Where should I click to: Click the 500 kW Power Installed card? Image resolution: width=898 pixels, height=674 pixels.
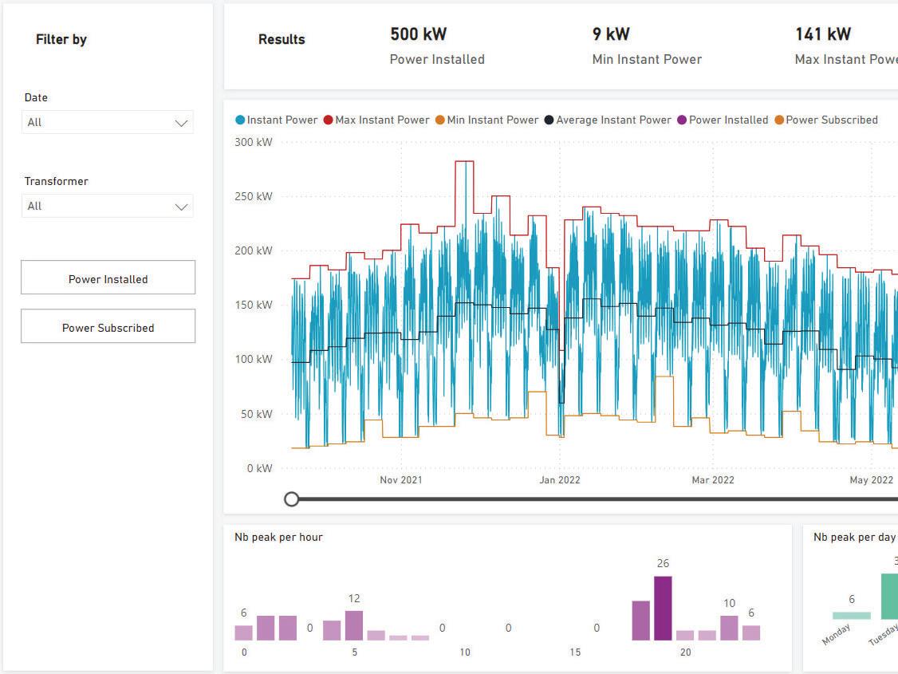[x=438, y=45]
